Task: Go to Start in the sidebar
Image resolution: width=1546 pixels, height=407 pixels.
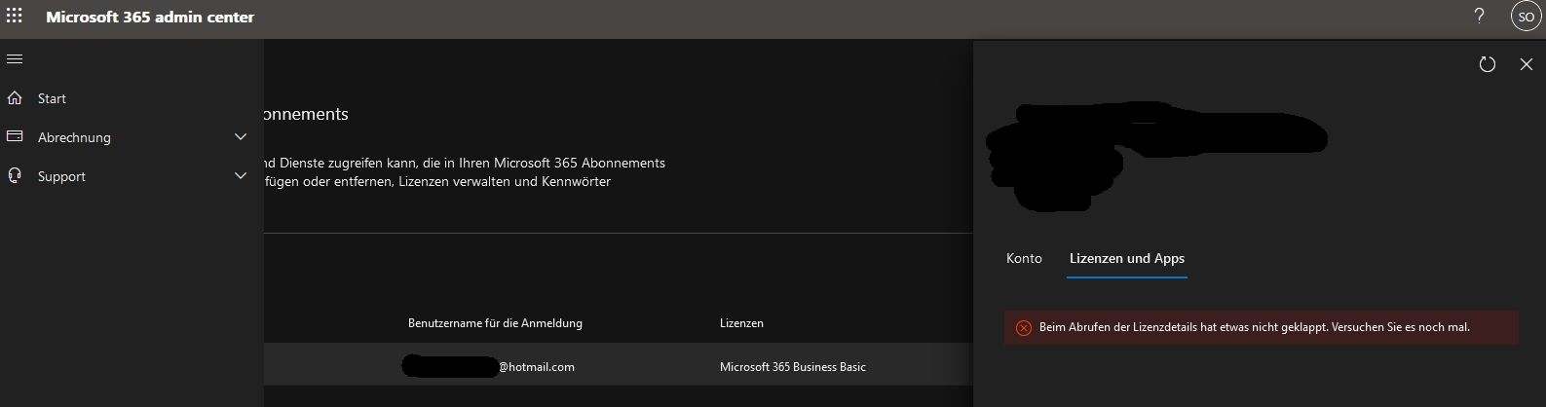Action: [x=52, y=98]
